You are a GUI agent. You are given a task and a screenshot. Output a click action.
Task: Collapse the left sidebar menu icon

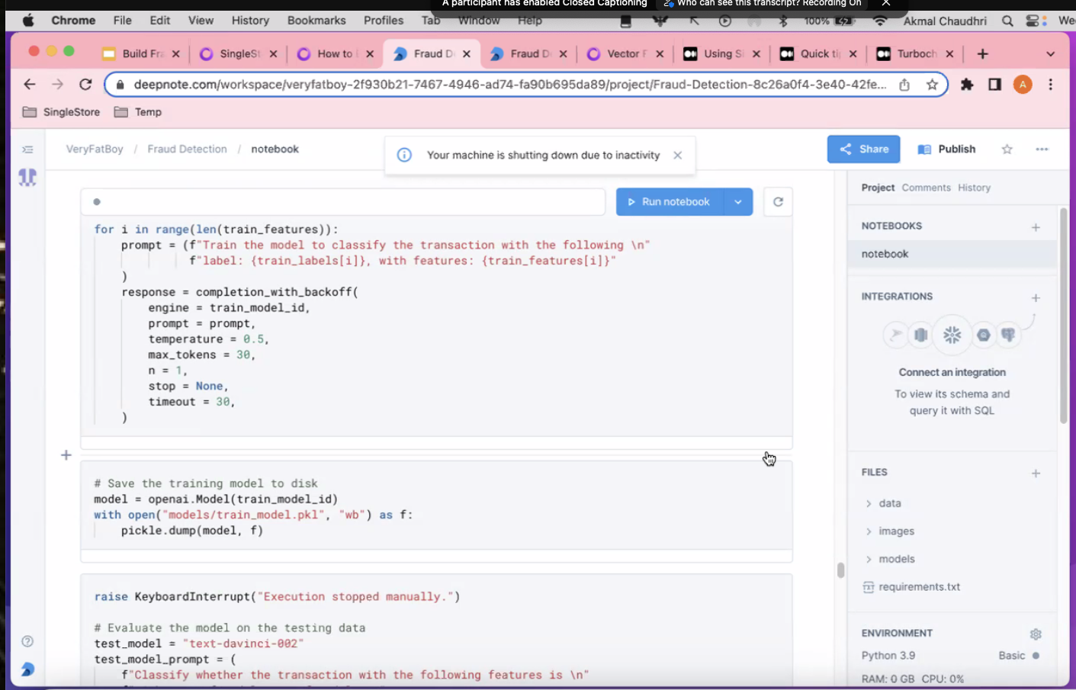tap(28, 149)
